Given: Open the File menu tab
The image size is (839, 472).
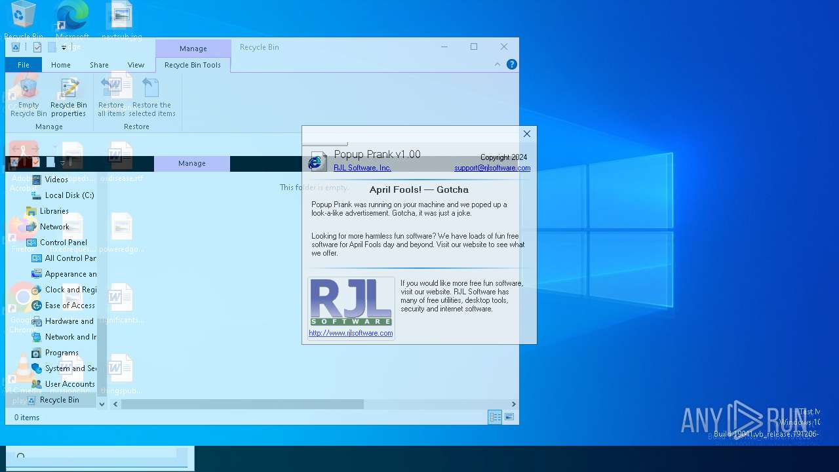Looking at the screenshot, I should [24, 65].
